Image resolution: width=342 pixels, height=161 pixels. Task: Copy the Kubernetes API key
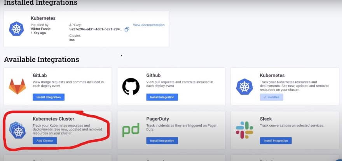[x=127, y=29]
